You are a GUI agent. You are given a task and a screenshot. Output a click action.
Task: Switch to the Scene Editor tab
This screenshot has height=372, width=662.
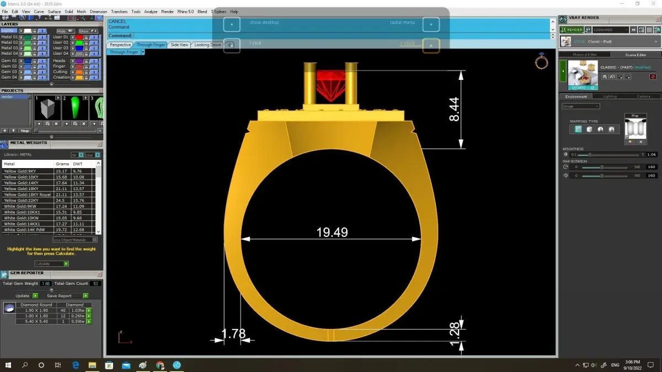[x=635, y=55]
